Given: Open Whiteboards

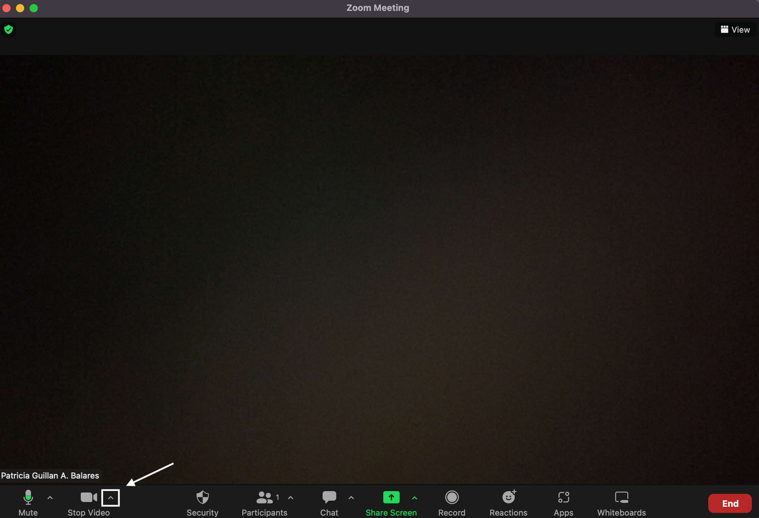Looking at the screenshot, I should click(621, 502).
